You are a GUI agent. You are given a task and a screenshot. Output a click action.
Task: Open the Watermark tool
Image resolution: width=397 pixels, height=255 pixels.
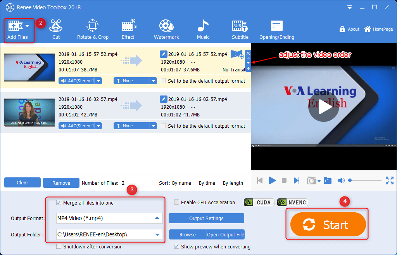pos(166,30)
